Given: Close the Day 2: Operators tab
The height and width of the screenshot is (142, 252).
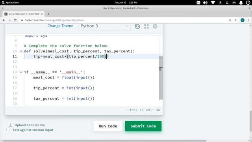Looking at the screenshot, I should coord(42,14).
